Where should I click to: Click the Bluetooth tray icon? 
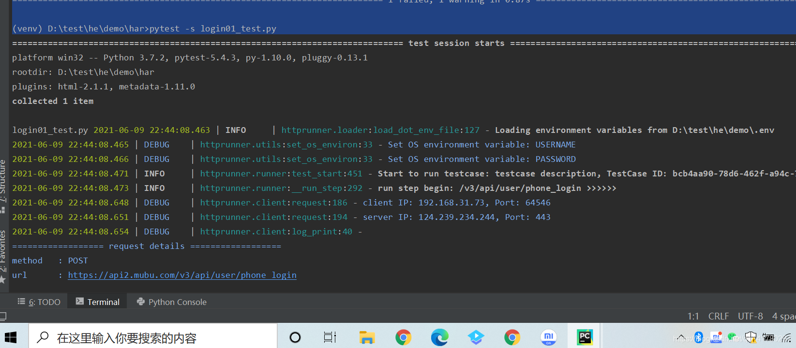coord(699,337)
